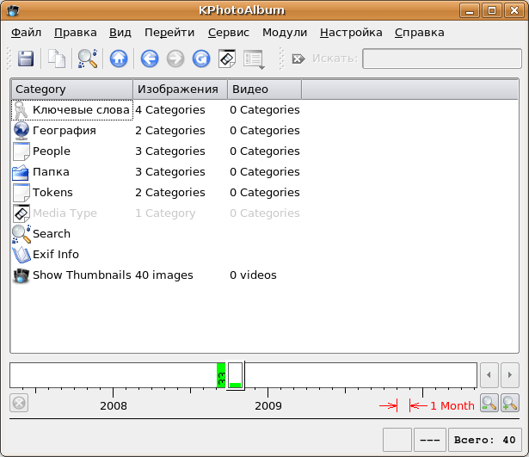Click the filmstrip thumbnails toolbar icon
The height and width of the screenshot is (457, 529).
[x=227, y=59]
